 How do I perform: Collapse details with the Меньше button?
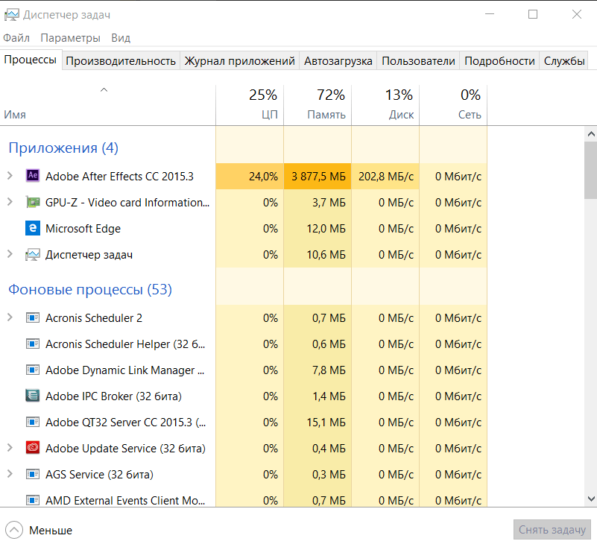click(x=40, y=531)
